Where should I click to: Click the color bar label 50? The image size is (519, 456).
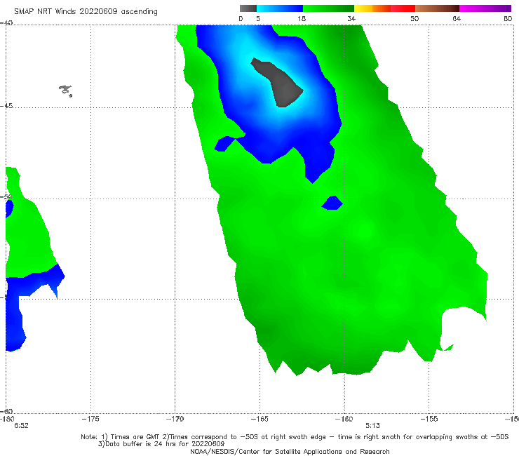click(414, 18)
